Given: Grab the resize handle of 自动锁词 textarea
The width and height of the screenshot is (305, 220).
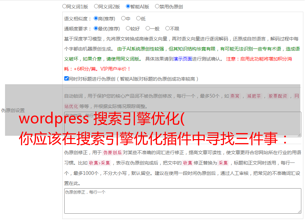Looking at the screenshot, I should click(299, 135).
